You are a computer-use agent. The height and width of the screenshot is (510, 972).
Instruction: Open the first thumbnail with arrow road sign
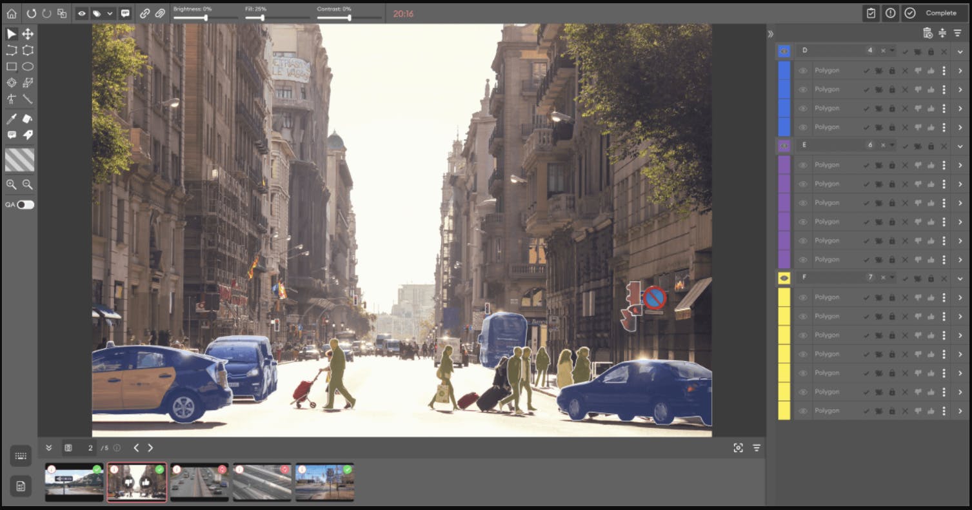pyautogui.click(x=74, y=482)
